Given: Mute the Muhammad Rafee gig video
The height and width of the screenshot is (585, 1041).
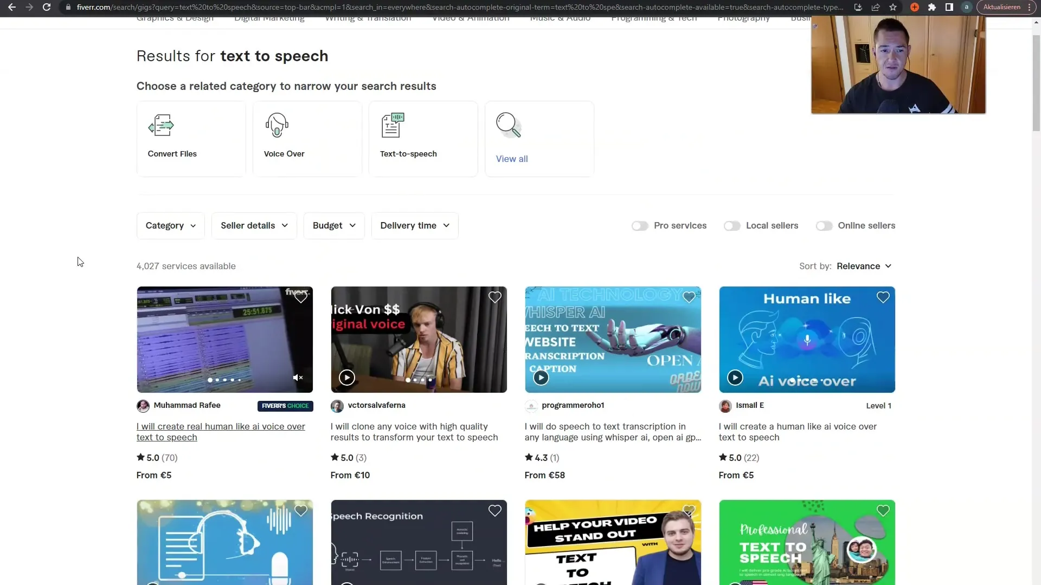Looking at the screenshot, I should tap(299, 378).
